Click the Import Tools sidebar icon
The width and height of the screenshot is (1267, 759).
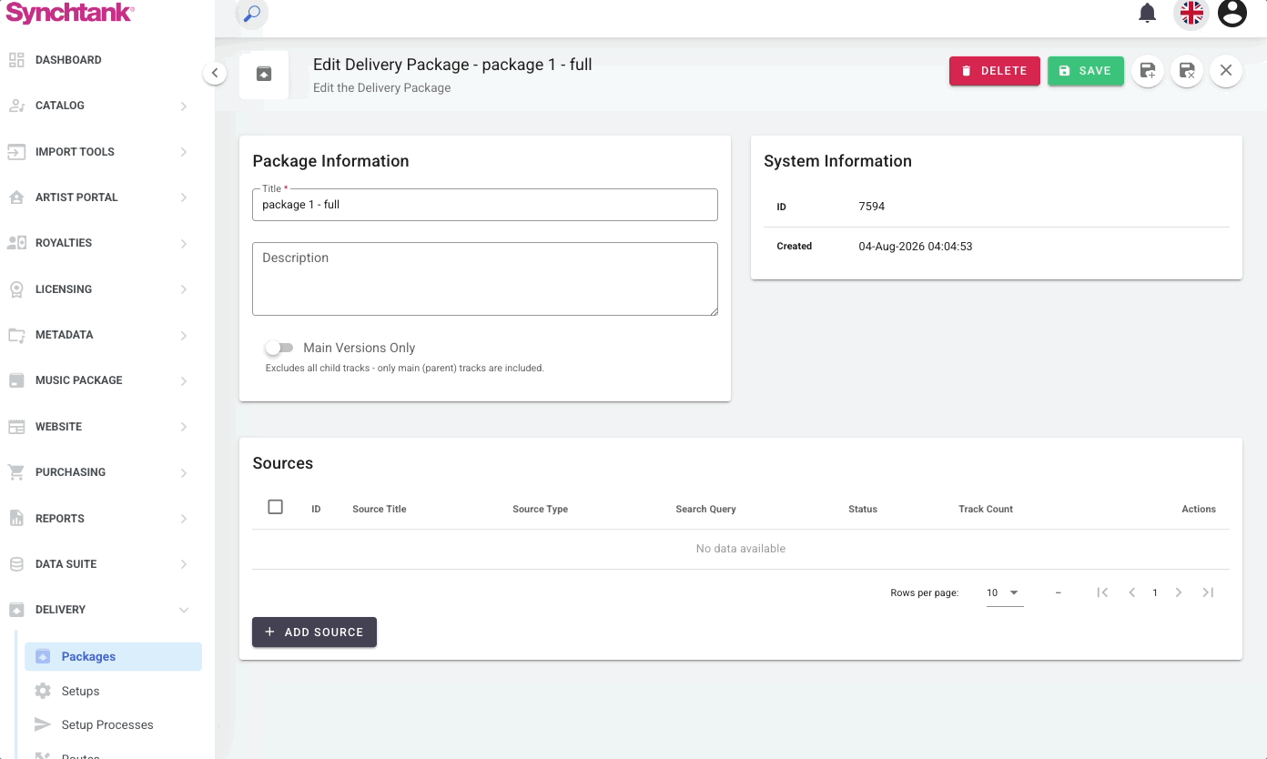click(16, 152)
